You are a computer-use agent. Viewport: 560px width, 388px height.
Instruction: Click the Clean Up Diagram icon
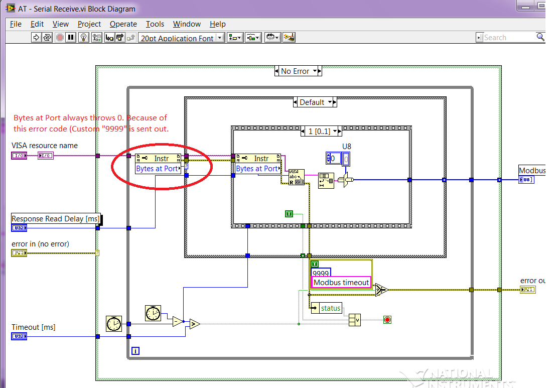point(289,38)
